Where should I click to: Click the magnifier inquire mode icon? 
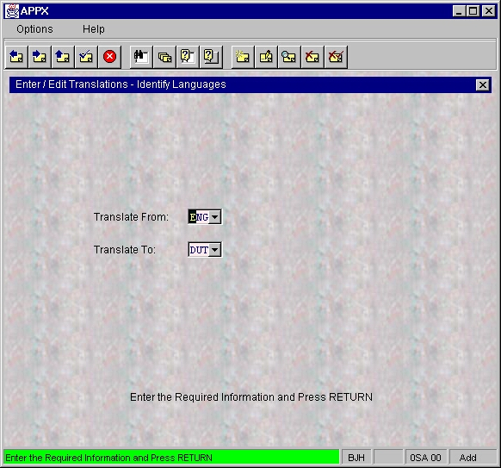click(x=289, y=57)
